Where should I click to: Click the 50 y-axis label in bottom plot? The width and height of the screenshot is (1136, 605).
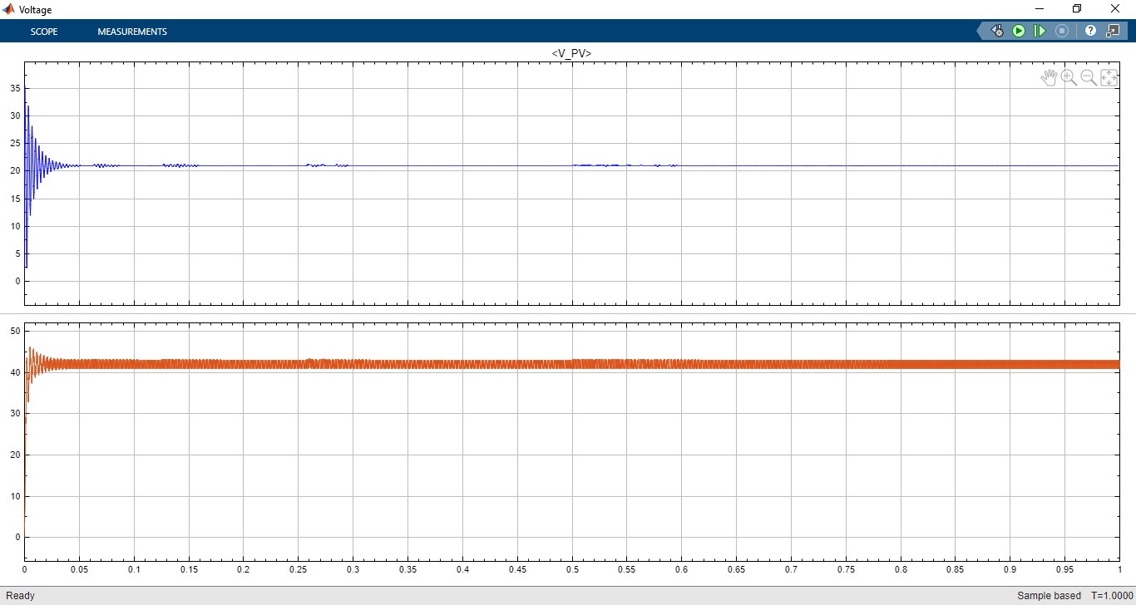point(14,331)
